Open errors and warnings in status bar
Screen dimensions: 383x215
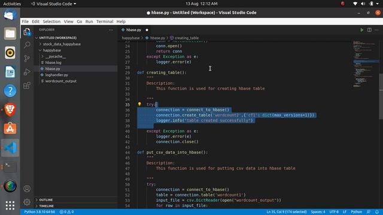pos(66,212)
